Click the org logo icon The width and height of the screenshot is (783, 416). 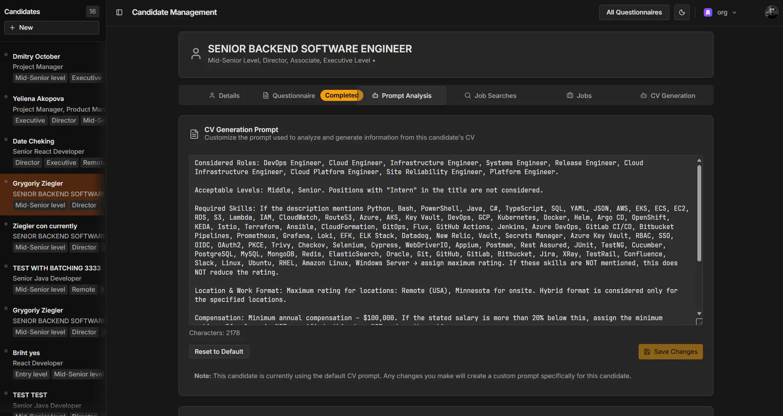[708, 12]
